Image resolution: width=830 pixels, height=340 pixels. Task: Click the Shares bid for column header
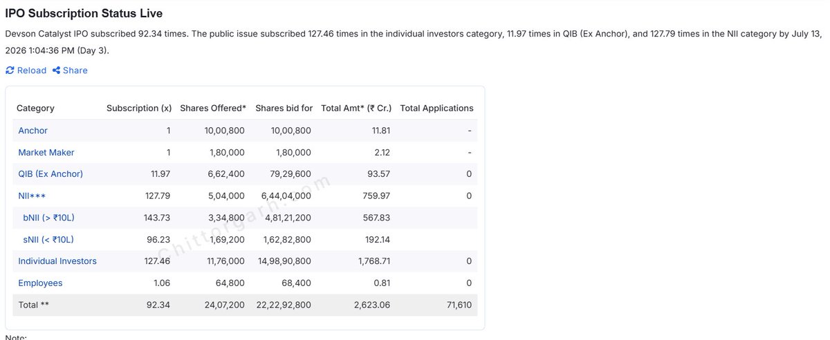click(x=284, y=108)
